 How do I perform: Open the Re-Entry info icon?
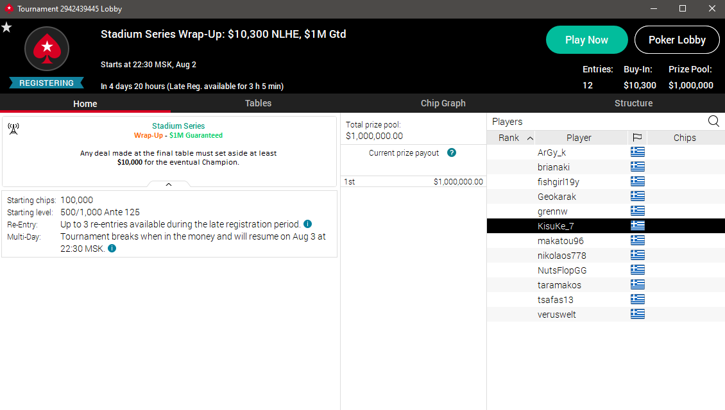[x=307, y=224]
